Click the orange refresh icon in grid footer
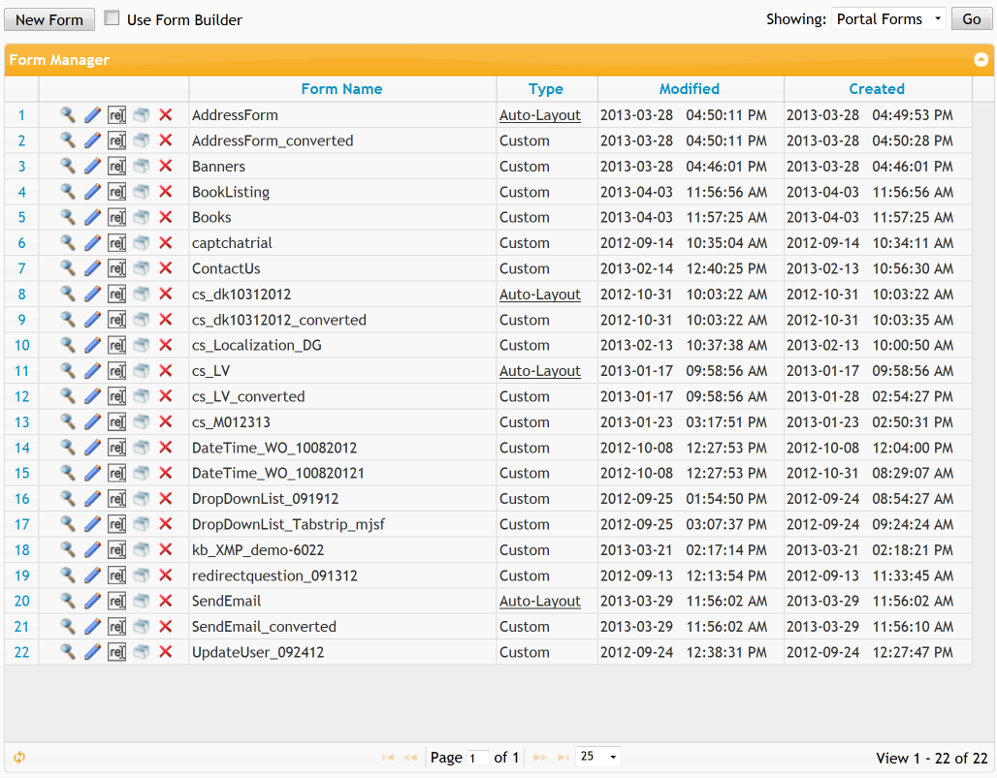This screenshot has width=997, height=778. 19,757
